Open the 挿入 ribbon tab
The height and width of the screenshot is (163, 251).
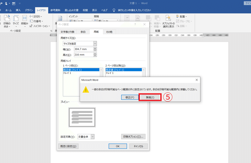pyautogui.click(x=18, y=10)
